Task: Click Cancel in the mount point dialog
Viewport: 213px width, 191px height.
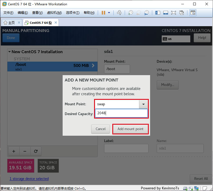Action: pos(100,129)
